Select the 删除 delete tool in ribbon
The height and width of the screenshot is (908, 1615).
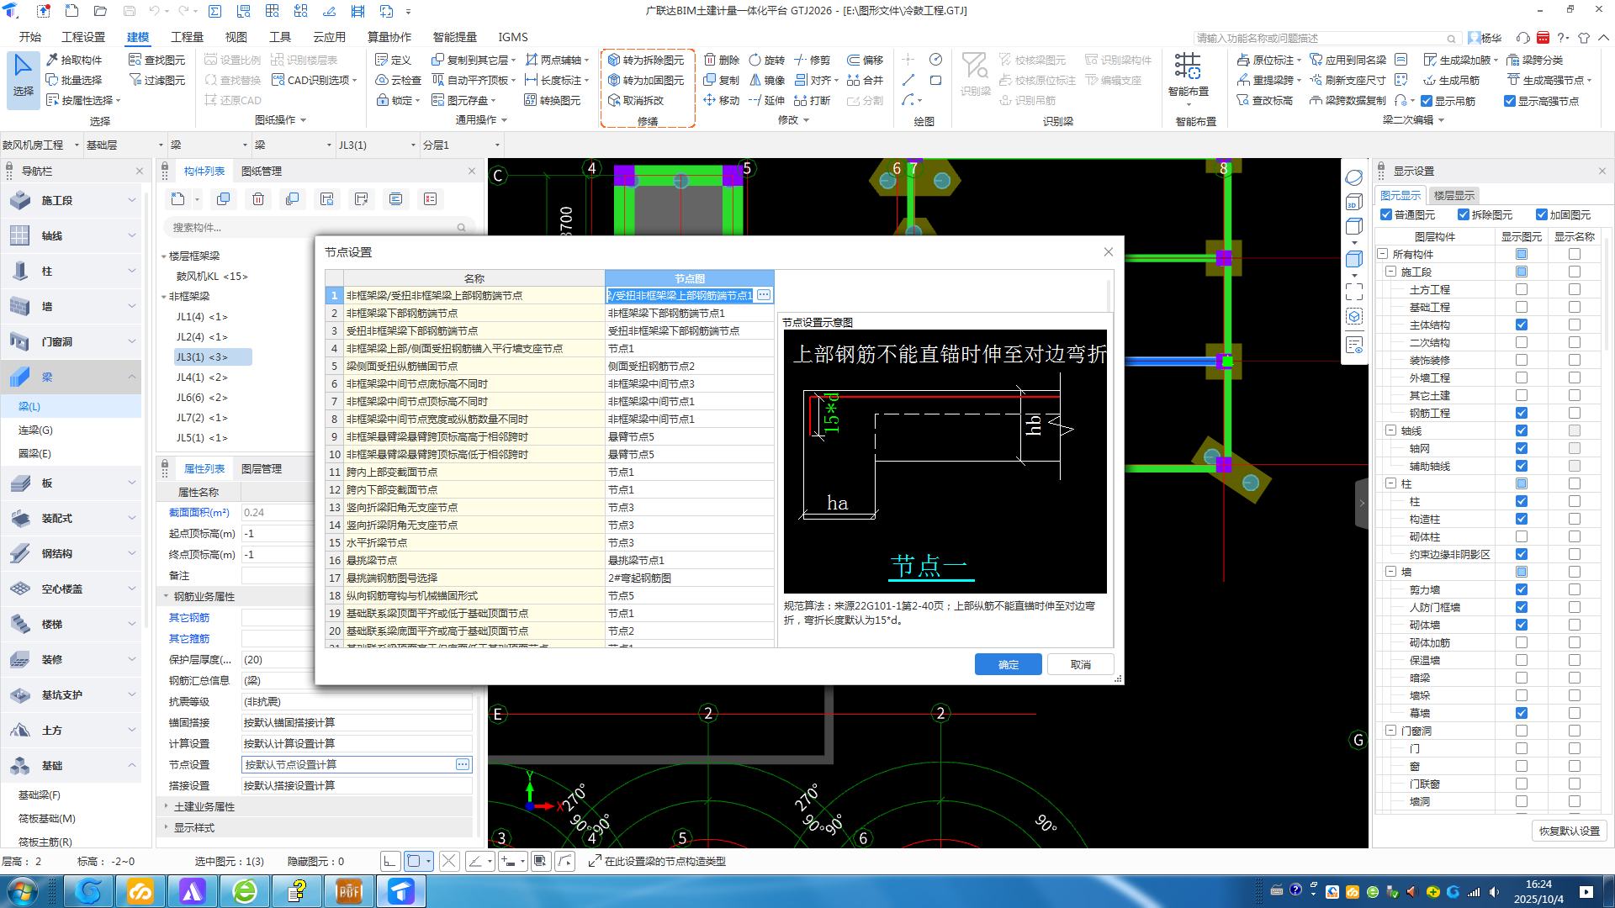722,60
